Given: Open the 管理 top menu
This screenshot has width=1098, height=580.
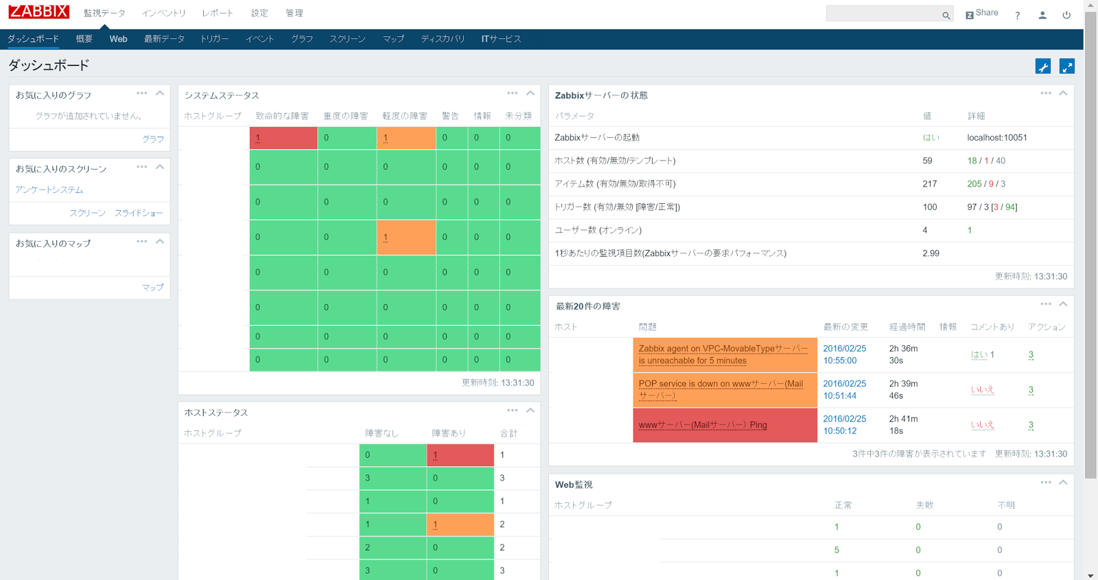Looking at the screenshot, I should pos(294,13).
